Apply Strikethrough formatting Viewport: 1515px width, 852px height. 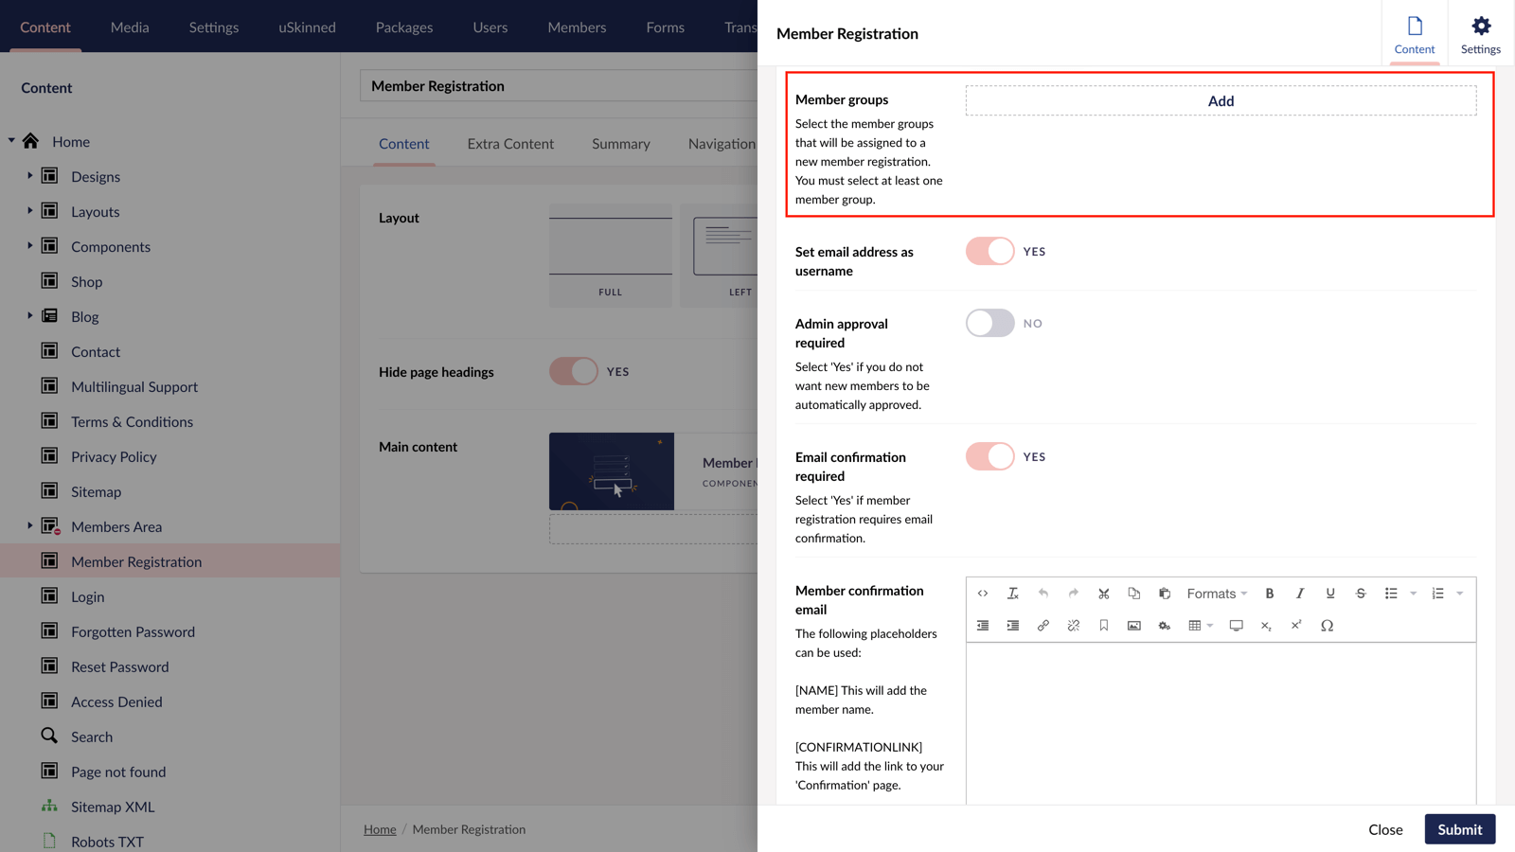[1361, 594]
